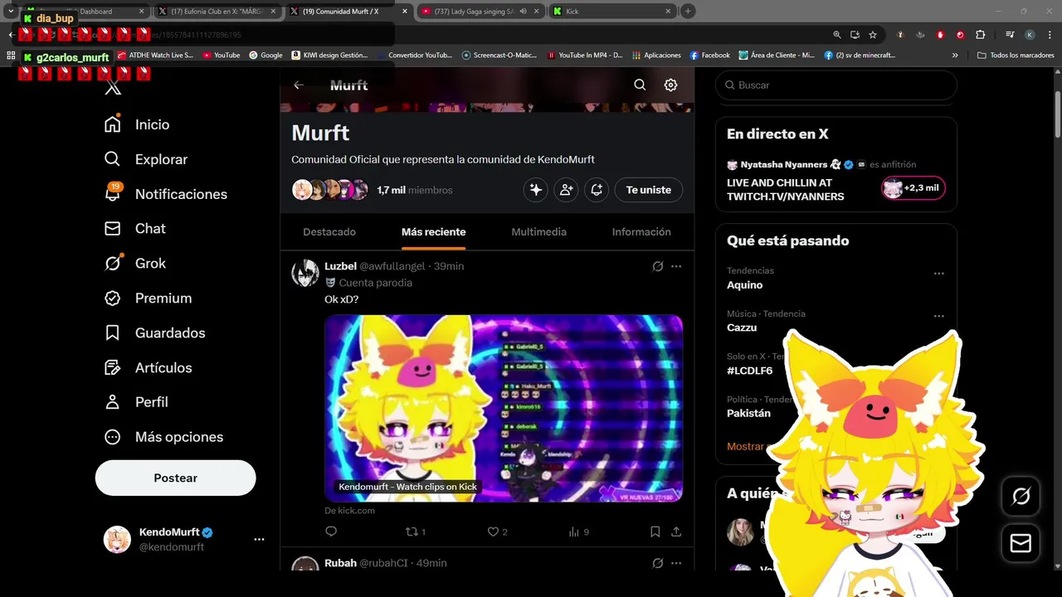Share Luzbel's post
Viewport: 1062px width, 597px height.
(676, 531)
